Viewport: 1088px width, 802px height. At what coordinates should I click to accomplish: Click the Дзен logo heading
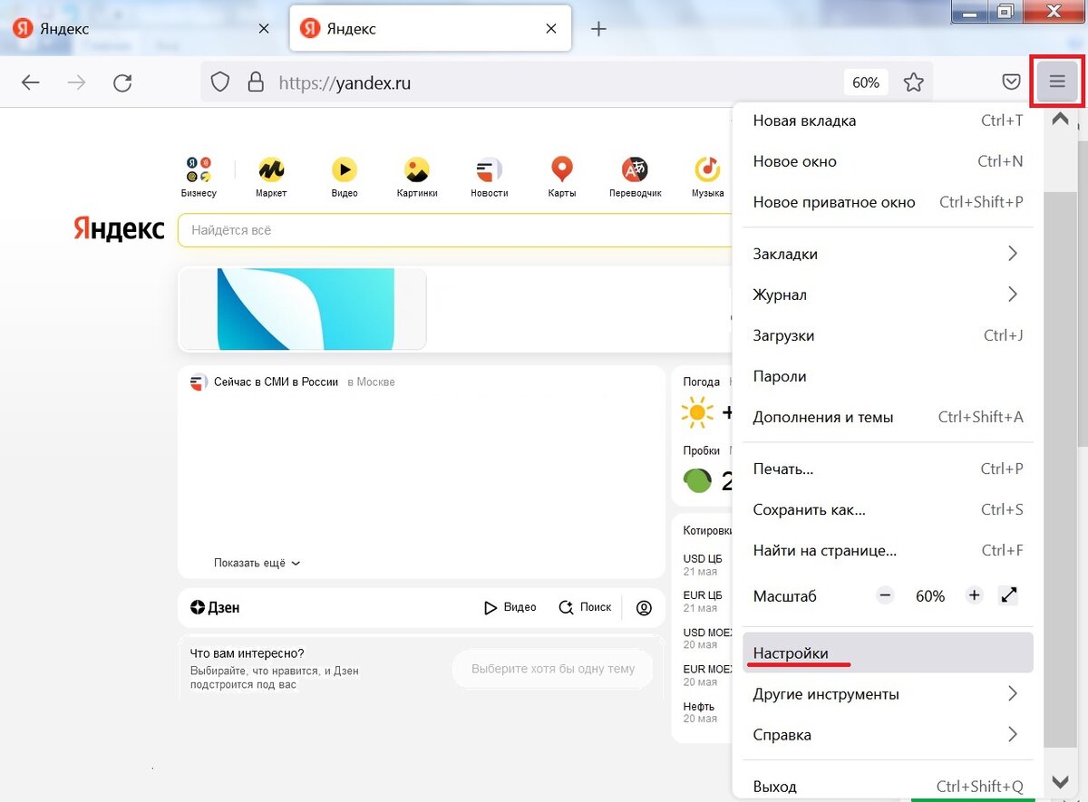click(215, 607)
